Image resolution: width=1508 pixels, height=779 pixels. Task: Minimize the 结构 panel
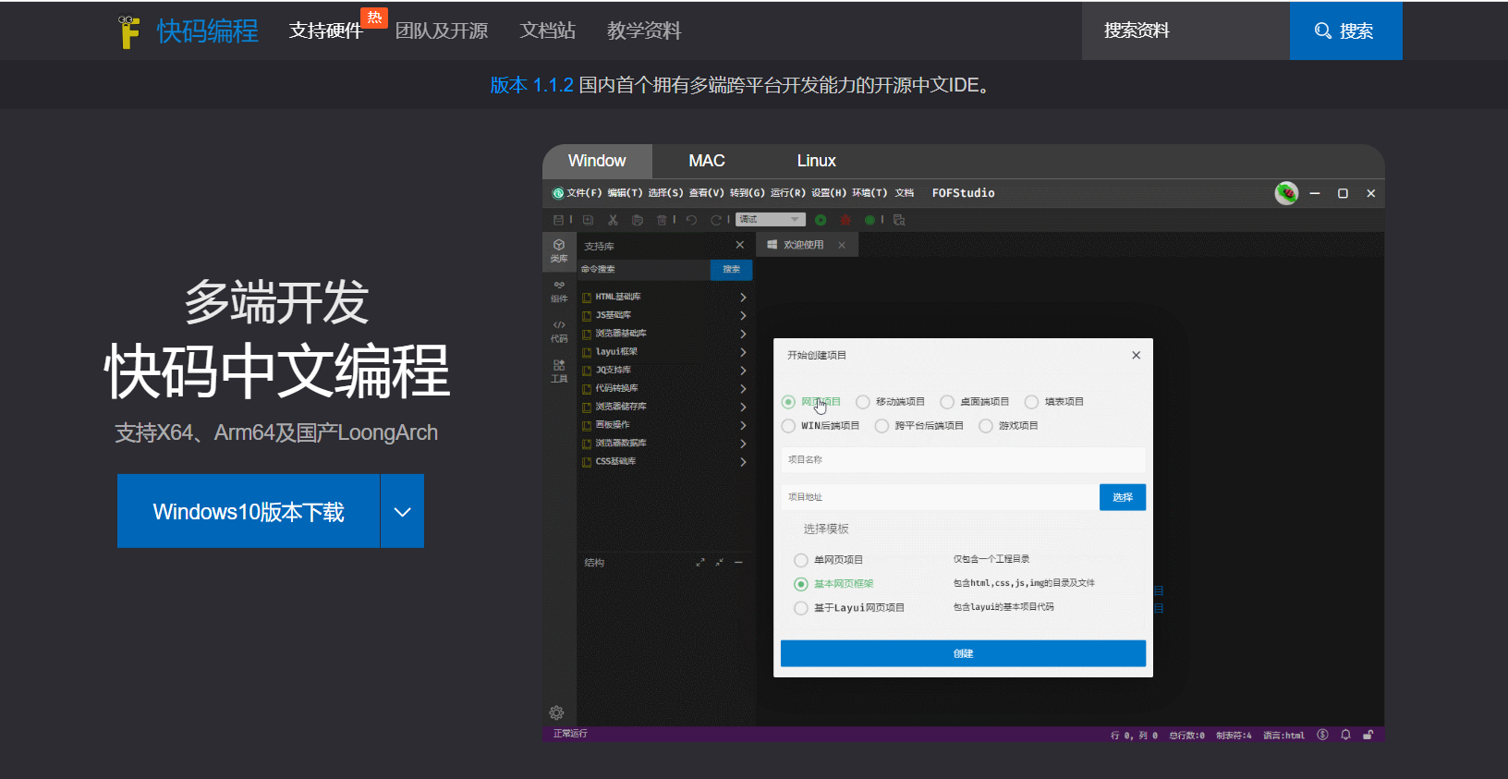click(x=738, y=562)
